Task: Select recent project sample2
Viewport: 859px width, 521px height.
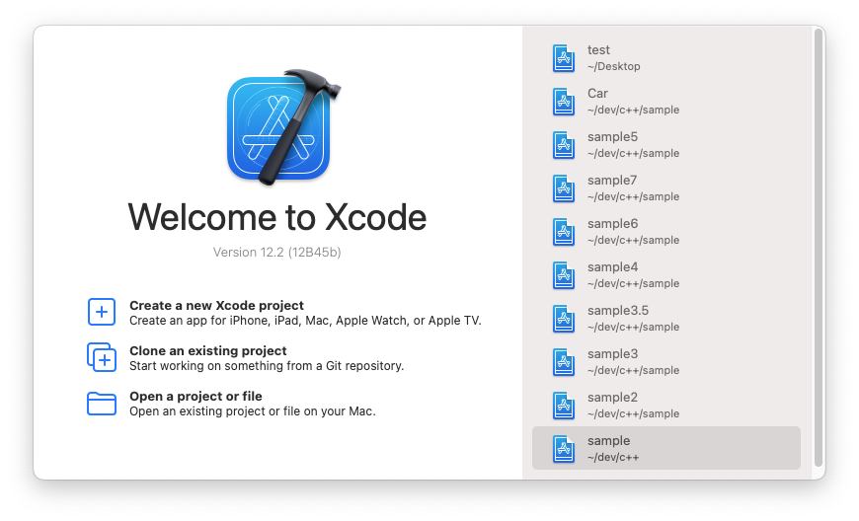Action: 666,406
